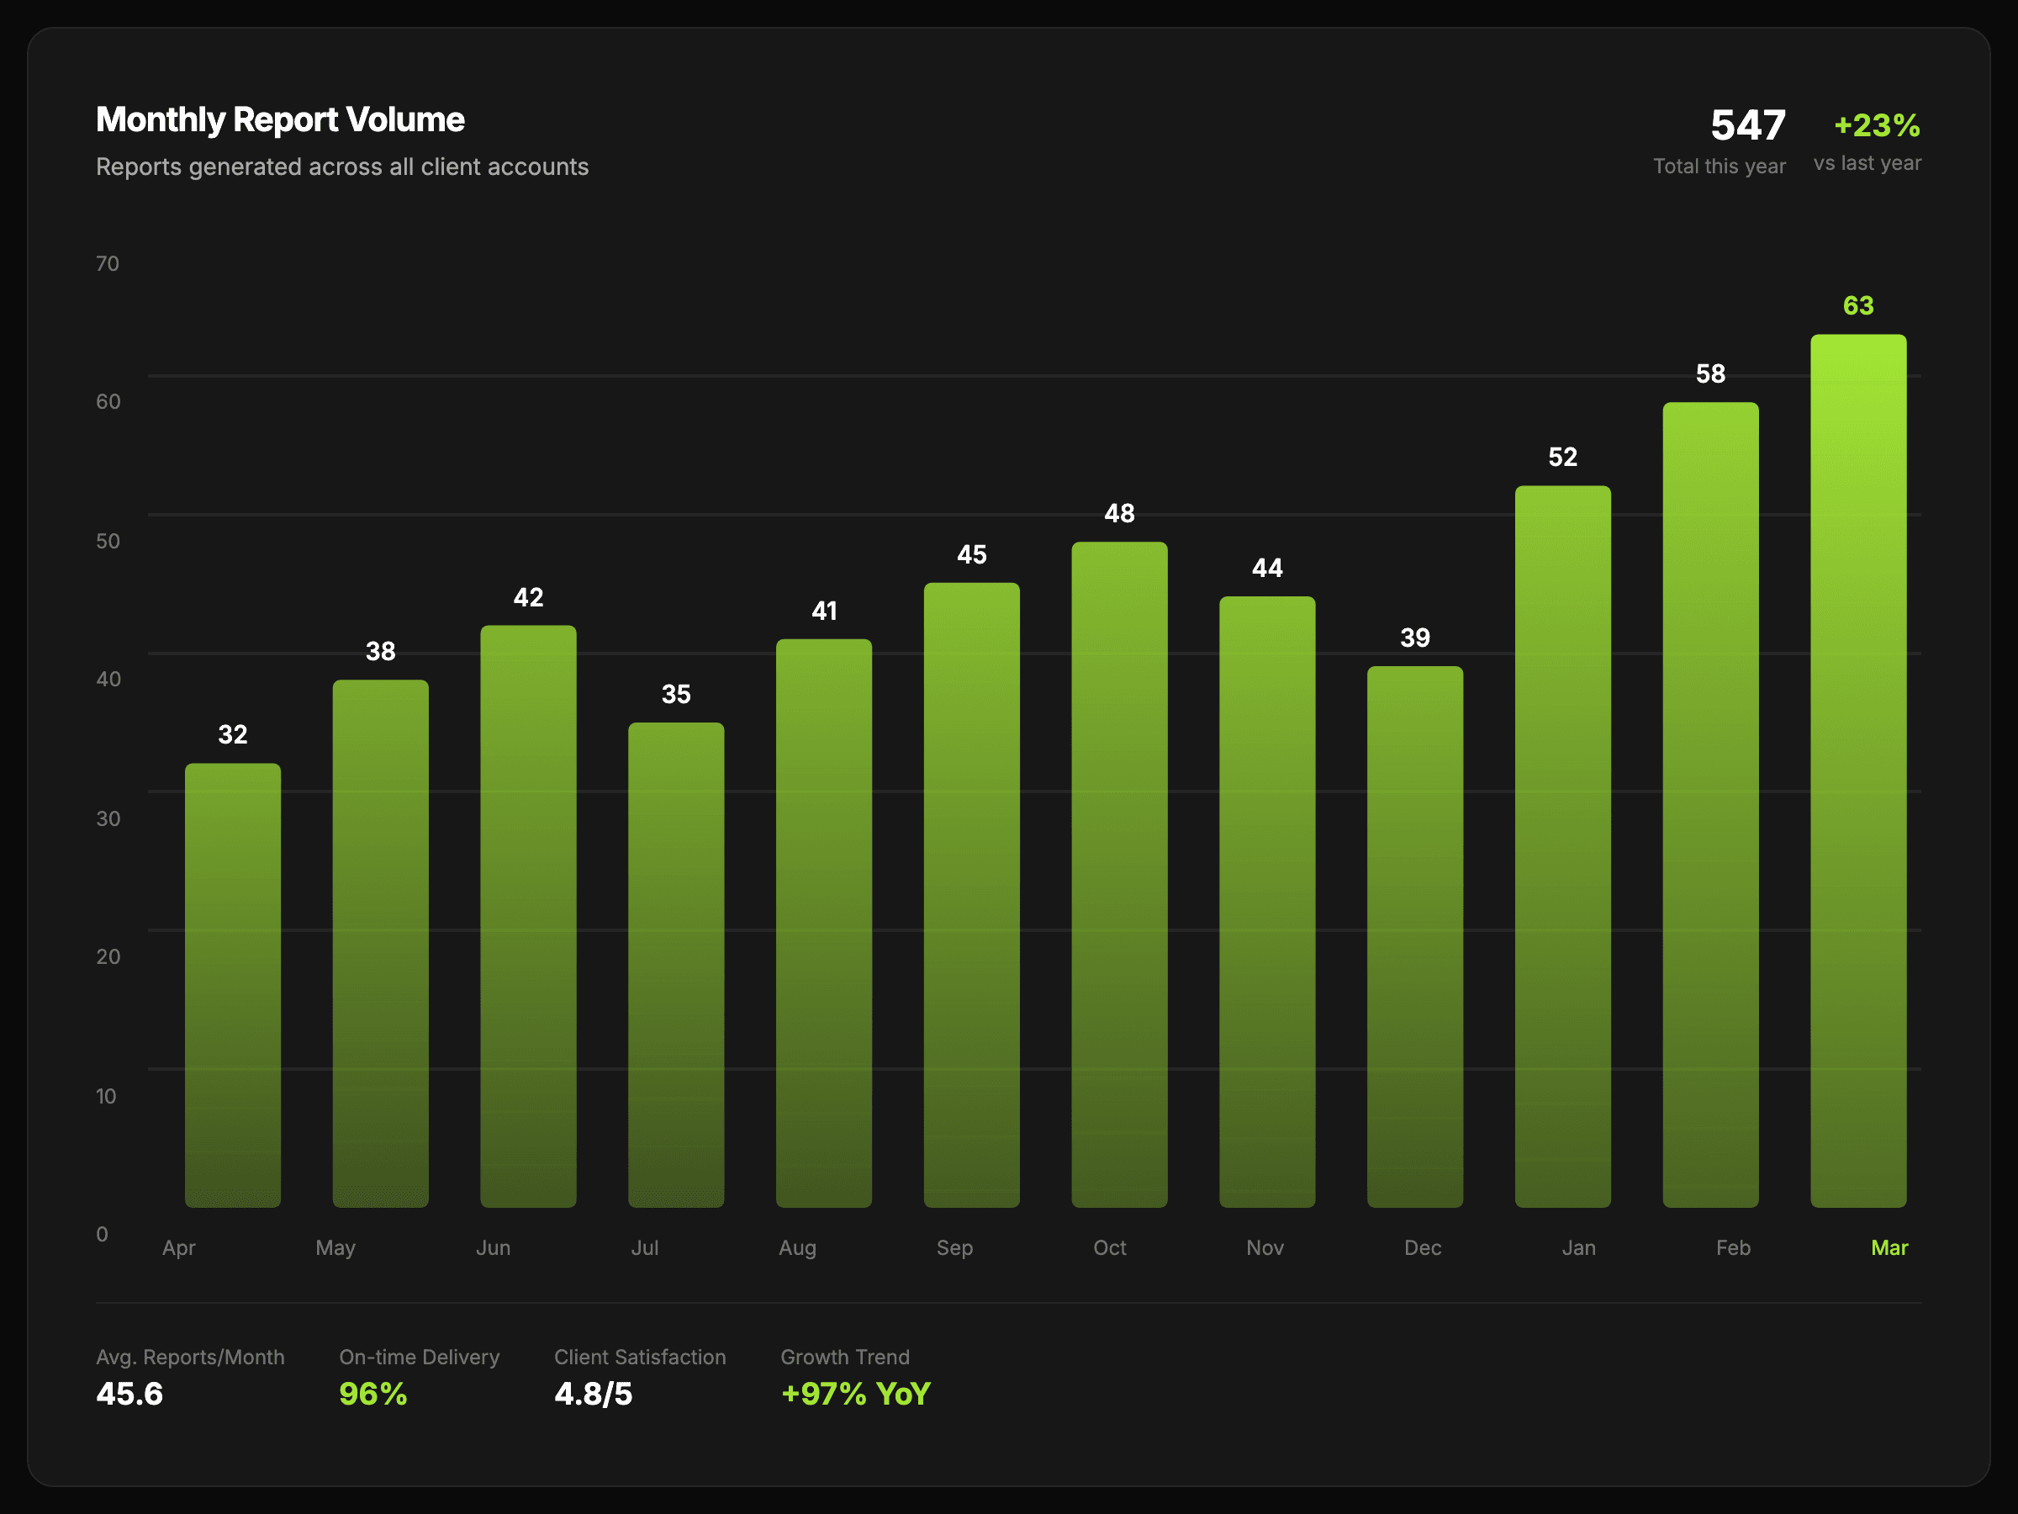This screenshot has height=1514, width=2018.
Task: Click the August bar with value 41
Action: (824, 923)
